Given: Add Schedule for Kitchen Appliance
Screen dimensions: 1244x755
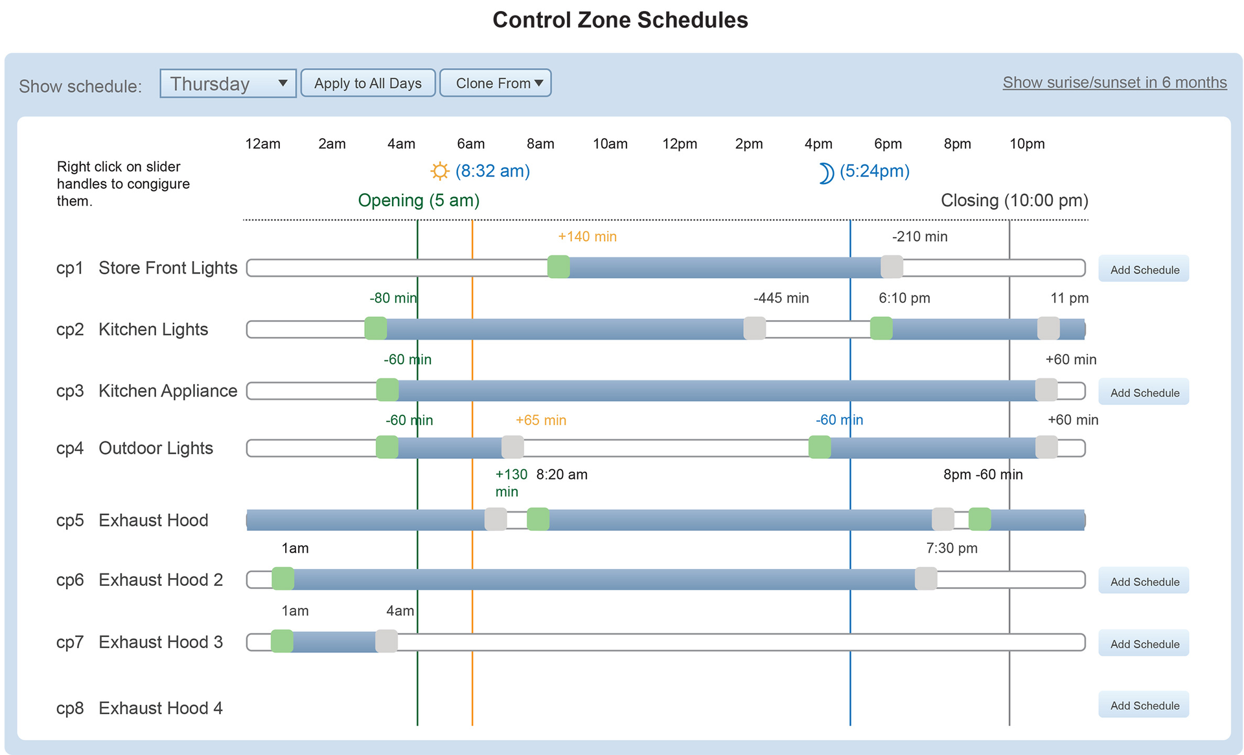Looking at the screenshot, I should (1144, 393).
